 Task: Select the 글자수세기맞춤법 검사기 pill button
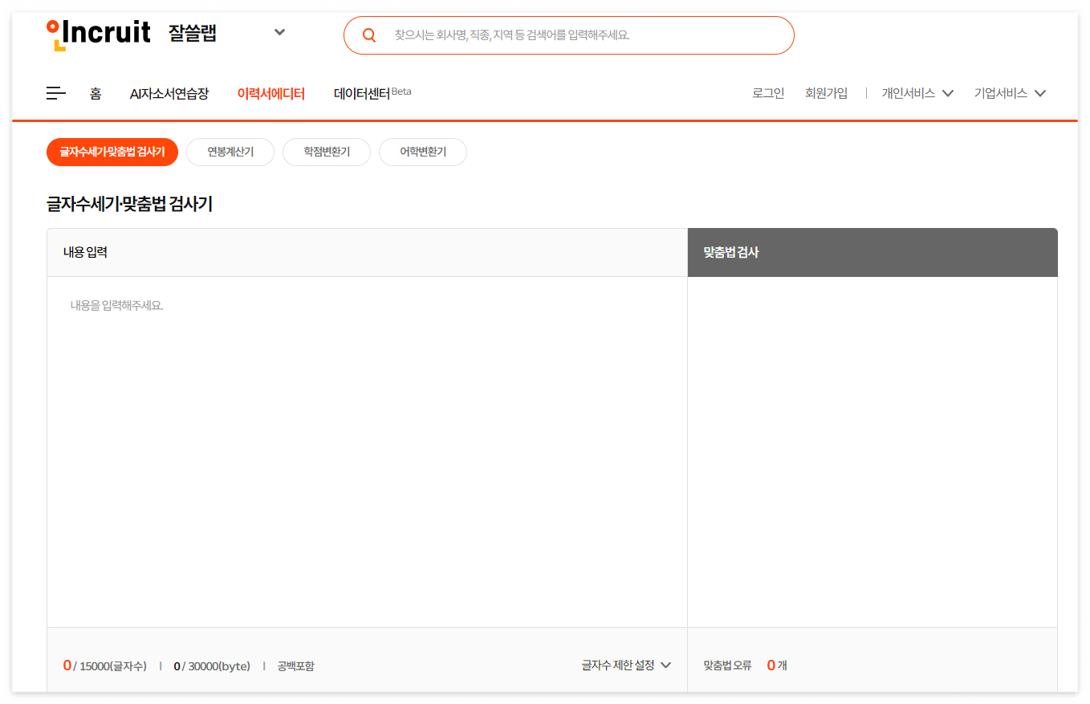point(112,152)
